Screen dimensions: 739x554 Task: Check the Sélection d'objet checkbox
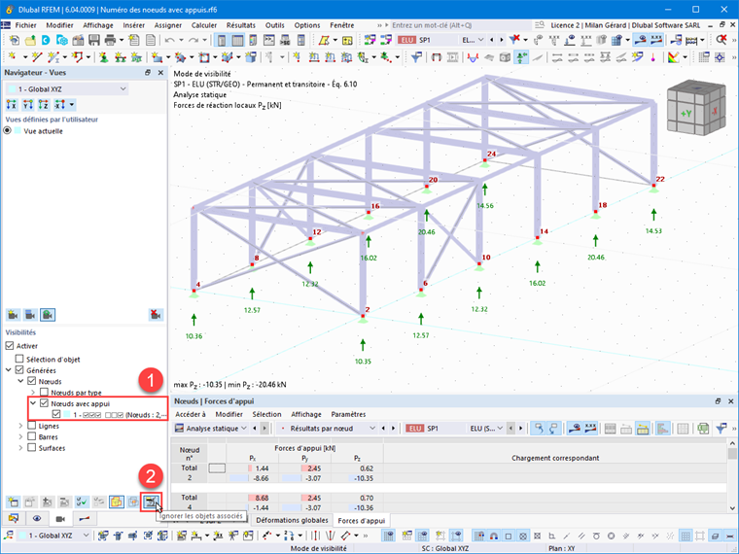pyautogui.click(x=19, y=359)
